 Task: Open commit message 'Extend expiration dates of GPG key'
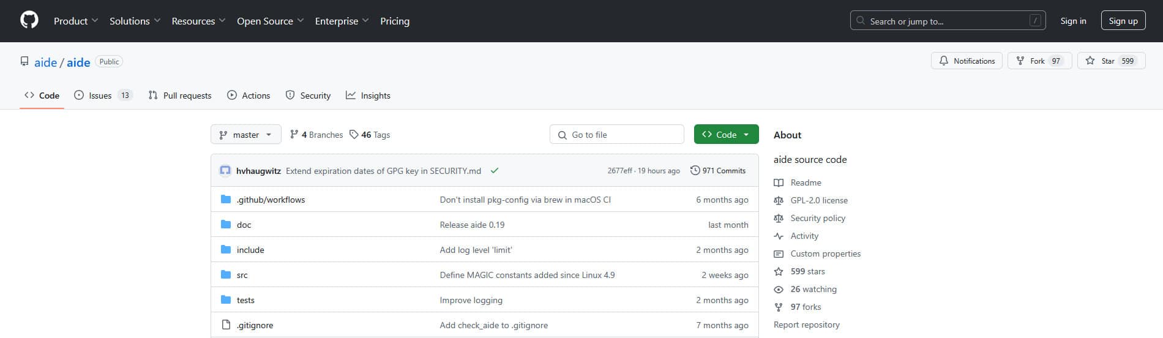pos(383,171)
